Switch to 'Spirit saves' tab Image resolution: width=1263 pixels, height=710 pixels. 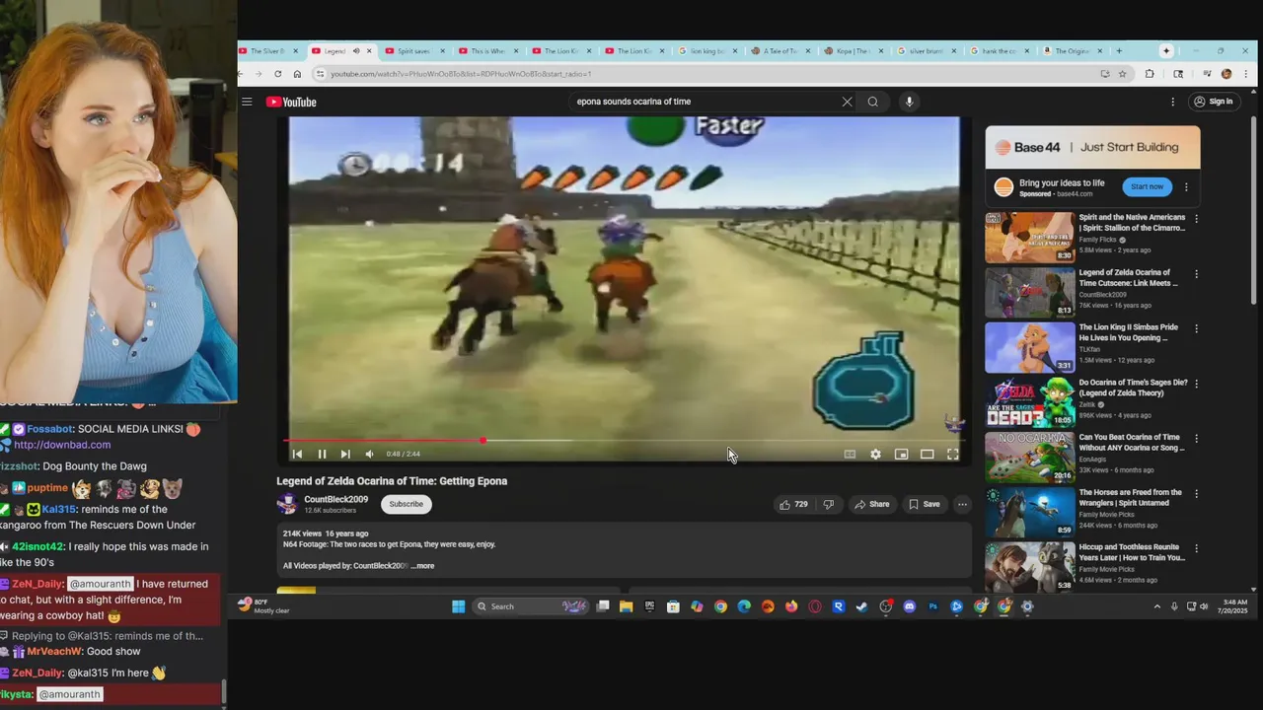(413, 51)
